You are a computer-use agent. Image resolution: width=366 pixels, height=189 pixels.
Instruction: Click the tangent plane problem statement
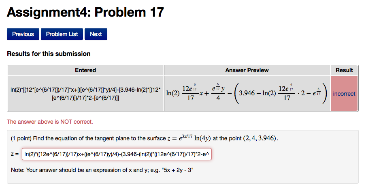(x=145, y=138)
